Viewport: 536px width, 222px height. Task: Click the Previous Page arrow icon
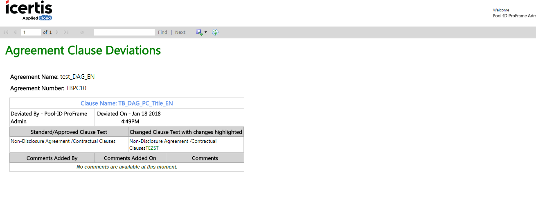click(15, 32)
